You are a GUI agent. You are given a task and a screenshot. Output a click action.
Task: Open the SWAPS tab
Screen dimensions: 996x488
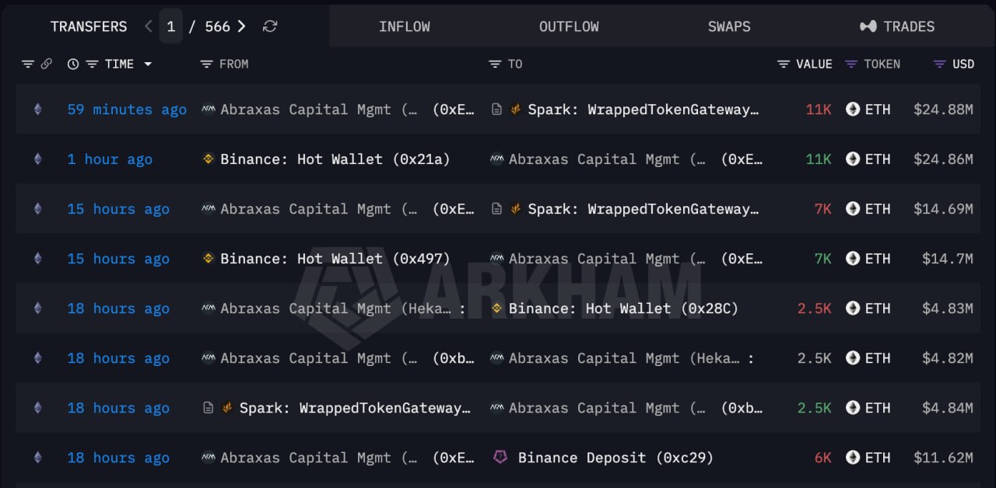(729, 26)
